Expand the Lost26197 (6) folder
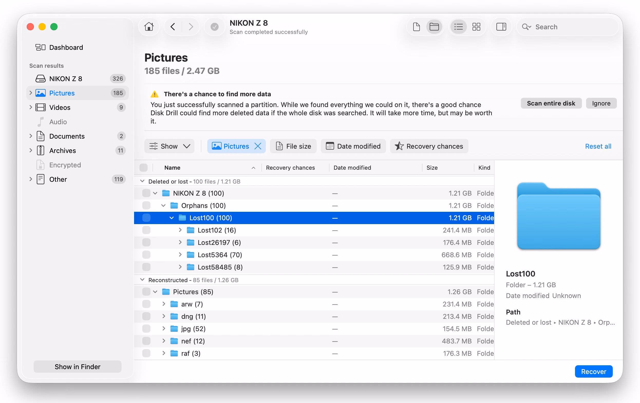This screenshot has height=403, width=640. (x=180, y=242)
